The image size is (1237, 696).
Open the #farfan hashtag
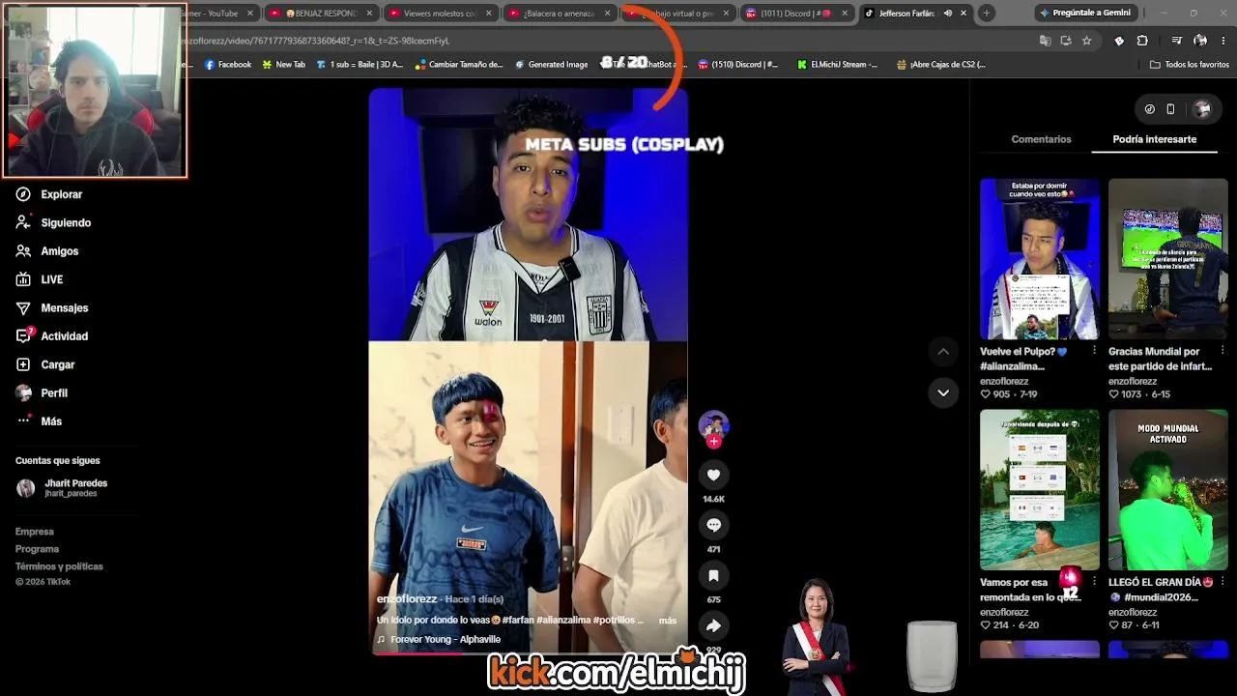tap(519, 621)
